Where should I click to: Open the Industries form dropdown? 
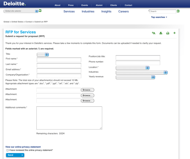(x=142, y=73)
